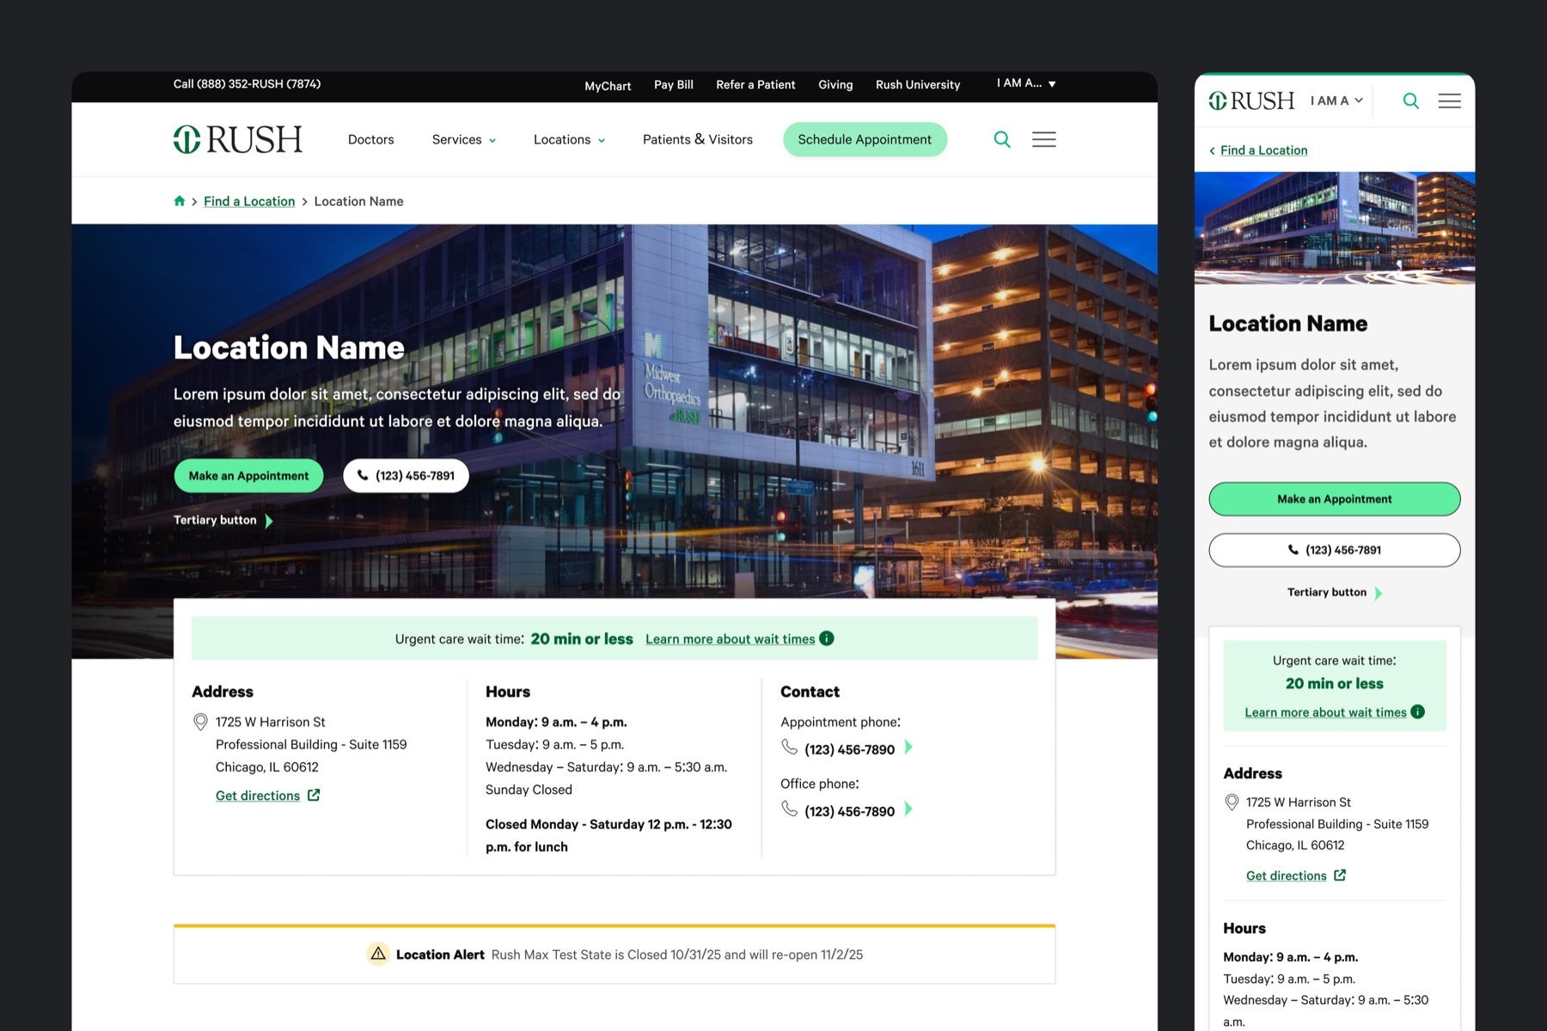This screenshot has width=1547, height=1031.
Task: Click the Rush logo in mobile header
Action: point(1251,101)
